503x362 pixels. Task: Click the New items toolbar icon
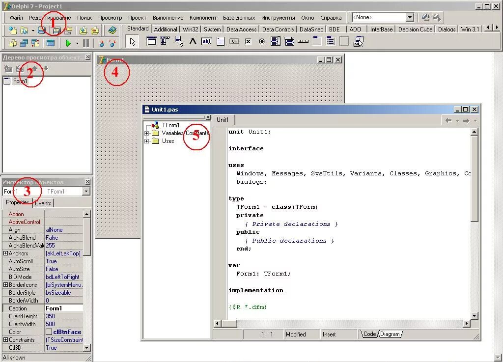click(12, 30)
